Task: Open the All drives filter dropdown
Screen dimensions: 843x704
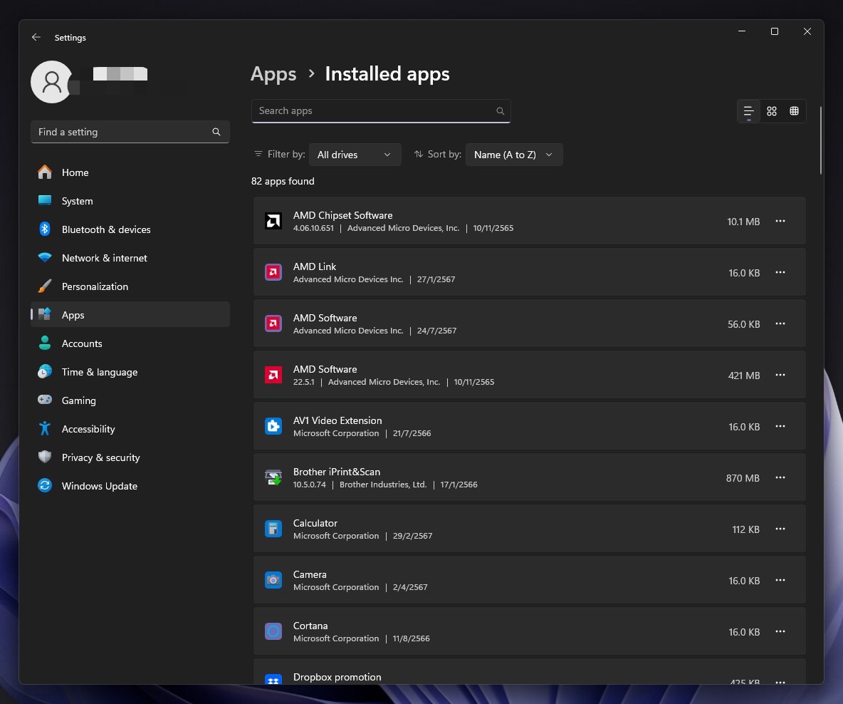Action: pyautogui.click(x=355, y=155)
